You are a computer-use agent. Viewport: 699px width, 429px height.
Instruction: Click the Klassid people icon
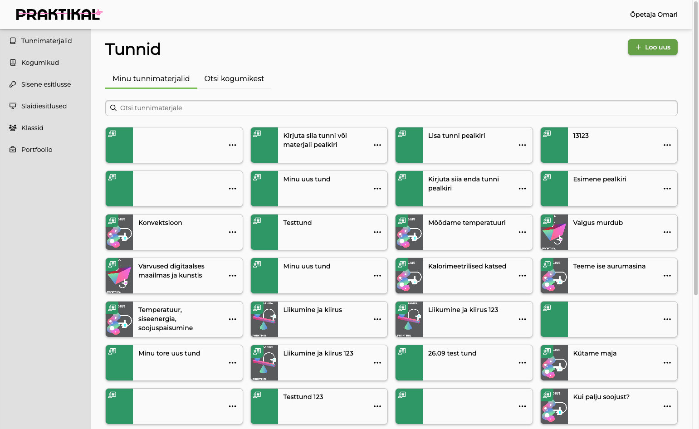pos(13,128)
